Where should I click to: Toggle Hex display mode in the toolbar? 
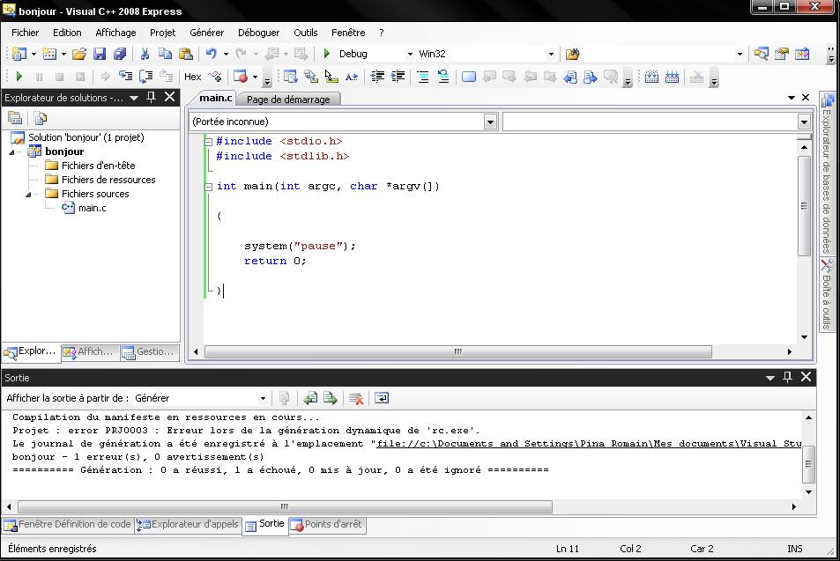pos(192,77)
